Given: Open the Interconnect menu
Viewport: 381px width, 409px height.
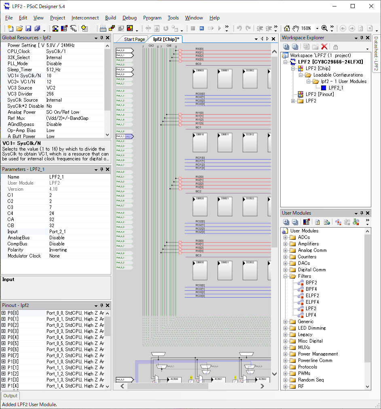Looking at the screenshot, I should point(85,18).
